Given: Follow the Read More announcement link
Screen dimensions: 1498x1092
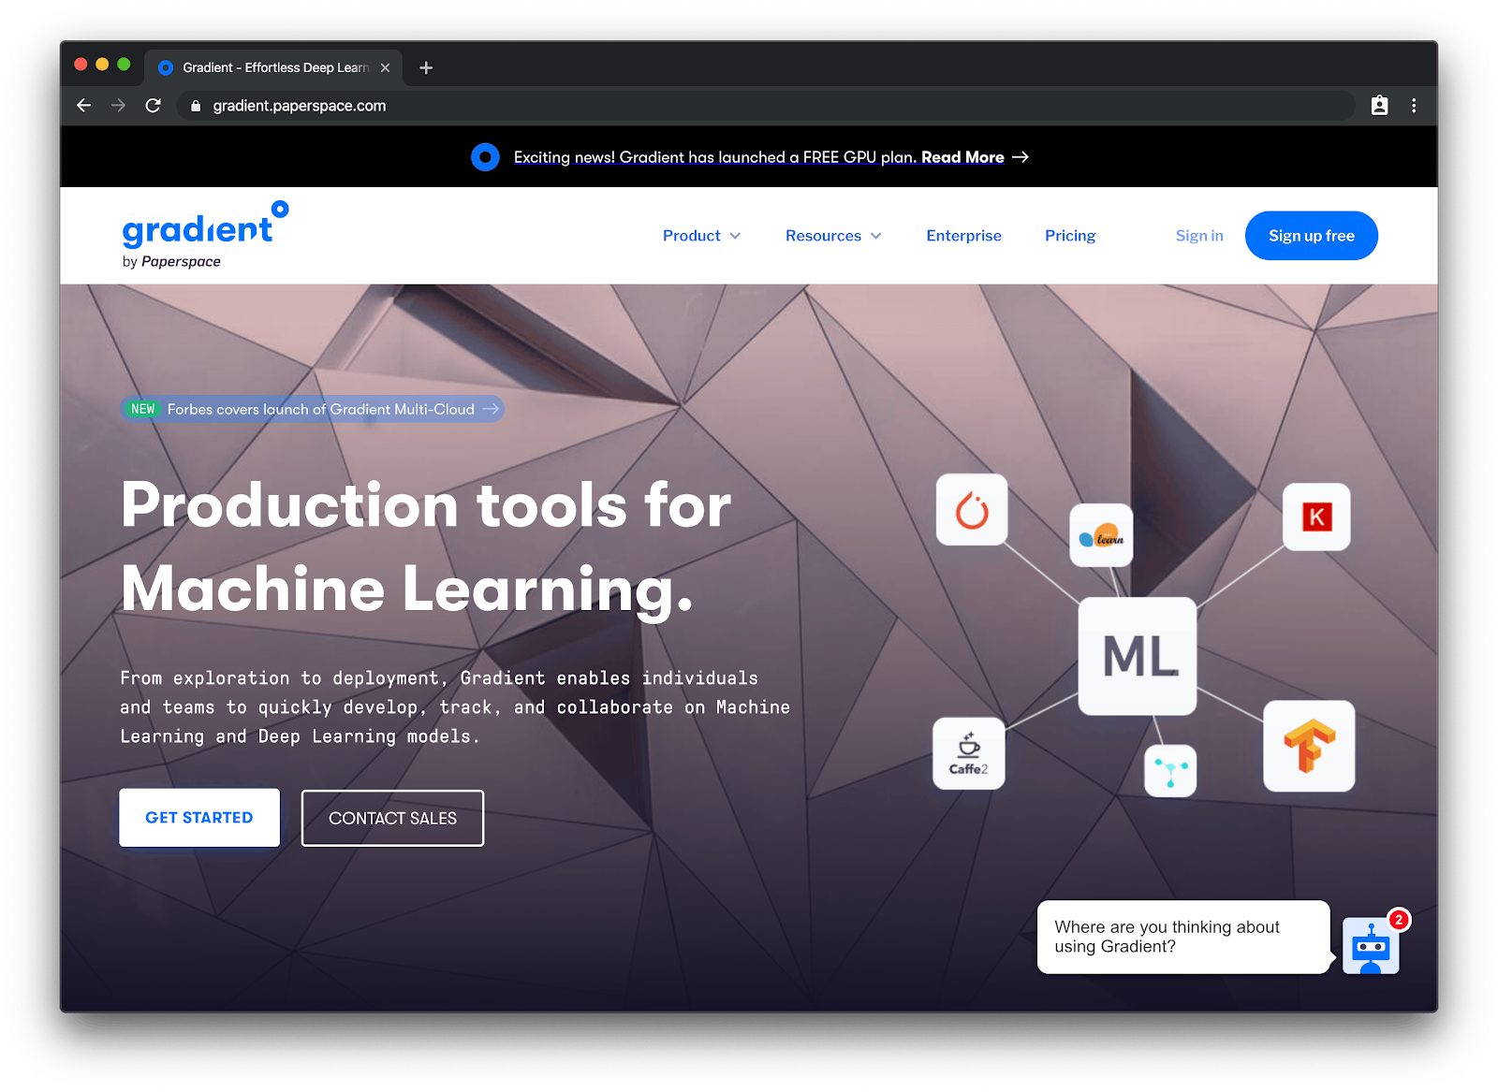Looking at the screenshot, I should pos(962,157).
